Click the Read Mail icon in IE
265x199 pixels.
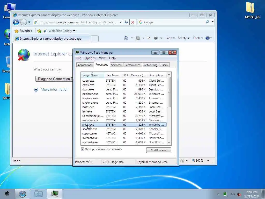click(149, 38)
